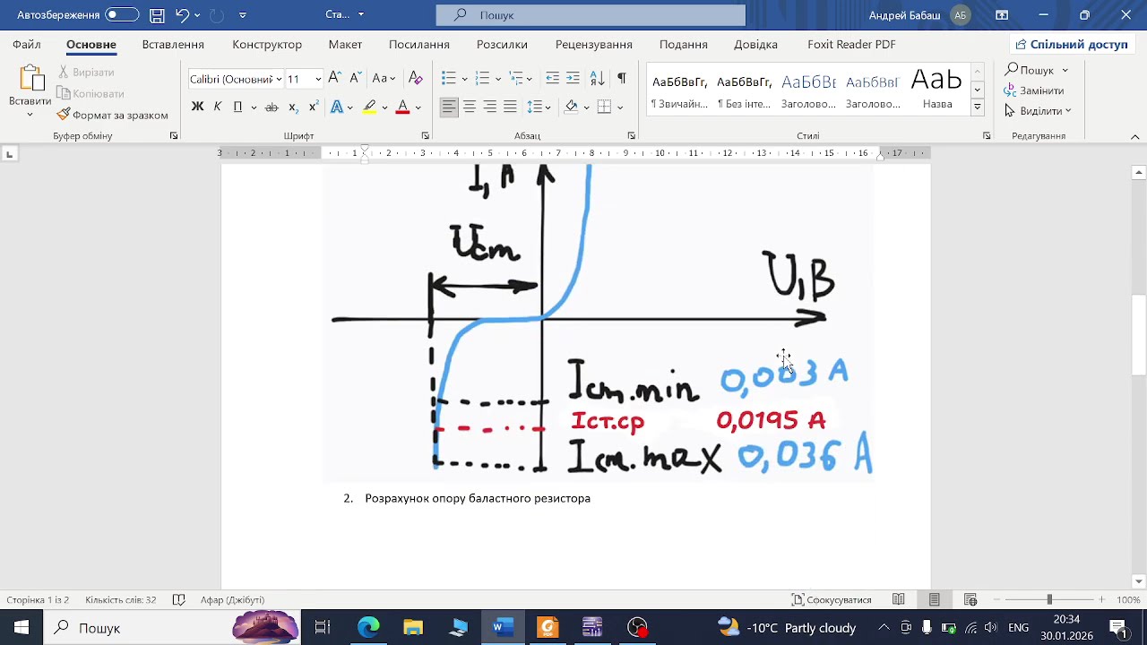Open the font name combo box
This screenshot has width=1147, height=645.
coord(235,79)
